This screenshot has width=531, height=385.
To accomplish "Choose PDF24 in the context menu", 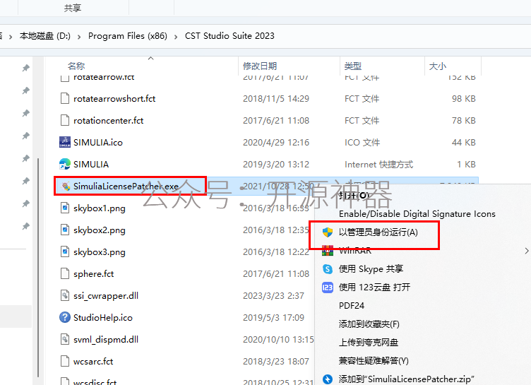I will click(x=352, y=306).
